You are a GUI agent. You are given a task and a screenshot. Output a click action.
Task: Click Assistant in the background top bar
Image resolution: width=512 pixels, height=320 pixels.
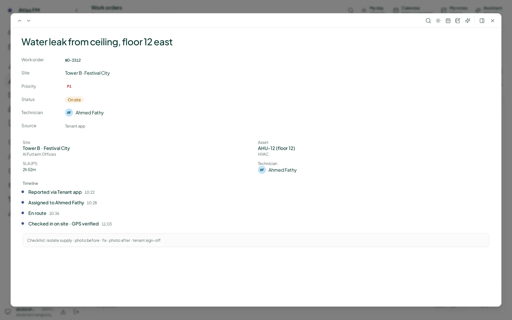point(489,9)
